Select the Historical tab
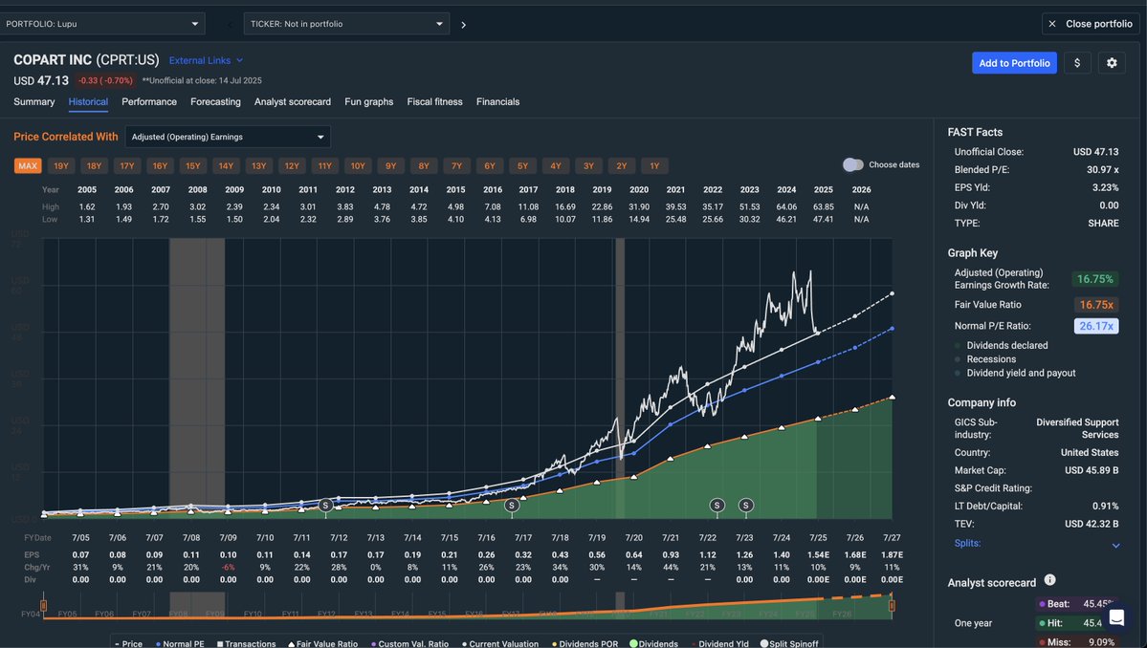Screen dimensions: 1147x648 click(89, 101)
